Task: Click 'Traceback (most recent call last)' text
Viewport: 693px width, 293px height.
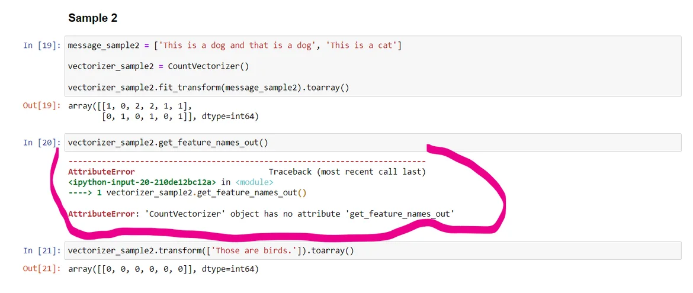Action: (346, 172)
